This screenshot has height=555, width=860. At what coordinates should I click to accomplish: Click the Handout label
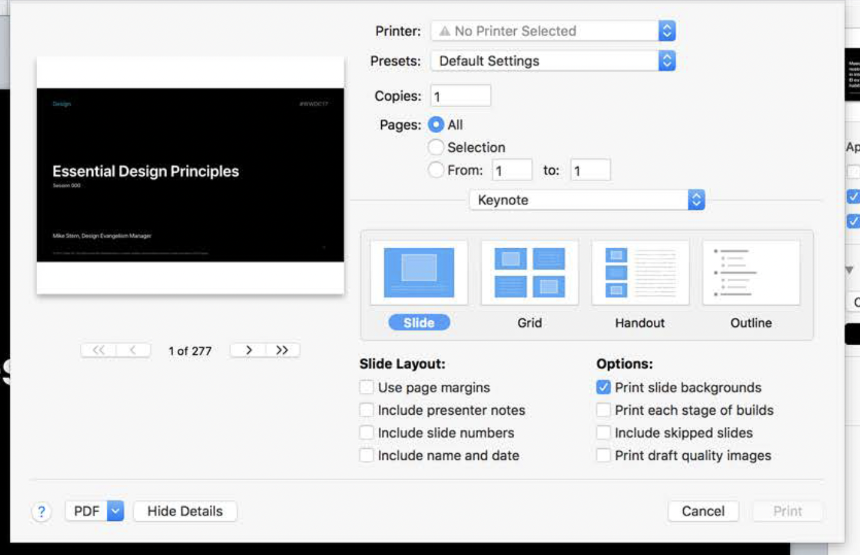pos(640,323)
